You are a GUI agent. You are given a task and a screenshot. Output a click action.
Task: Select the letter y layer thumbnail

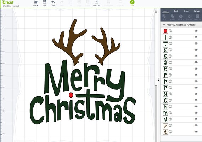coord(165,94)
